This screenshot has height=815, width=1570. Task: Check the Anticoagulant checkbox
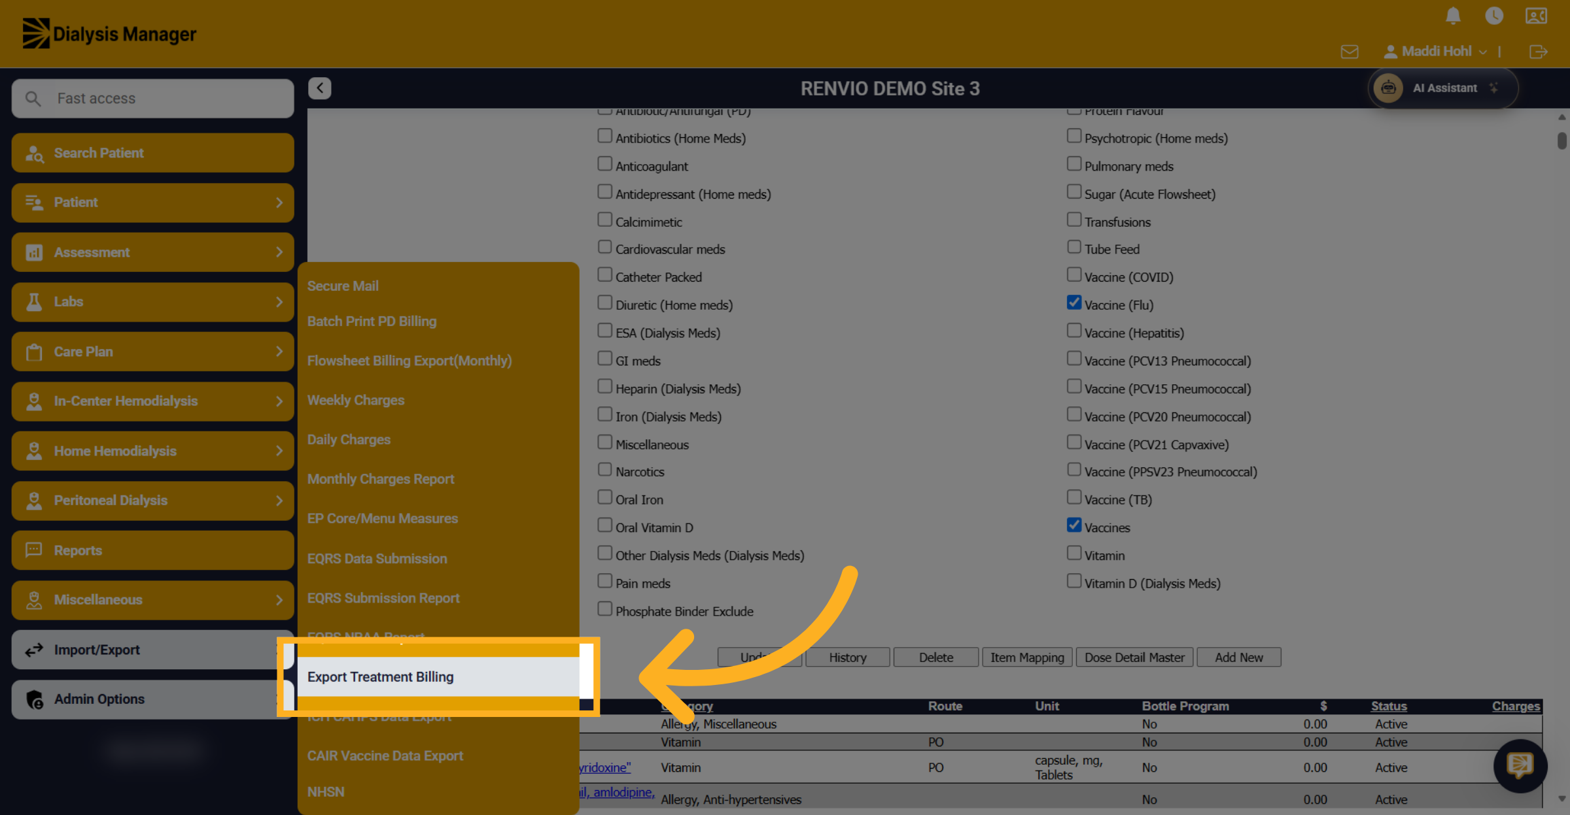[x=605, y=163]
